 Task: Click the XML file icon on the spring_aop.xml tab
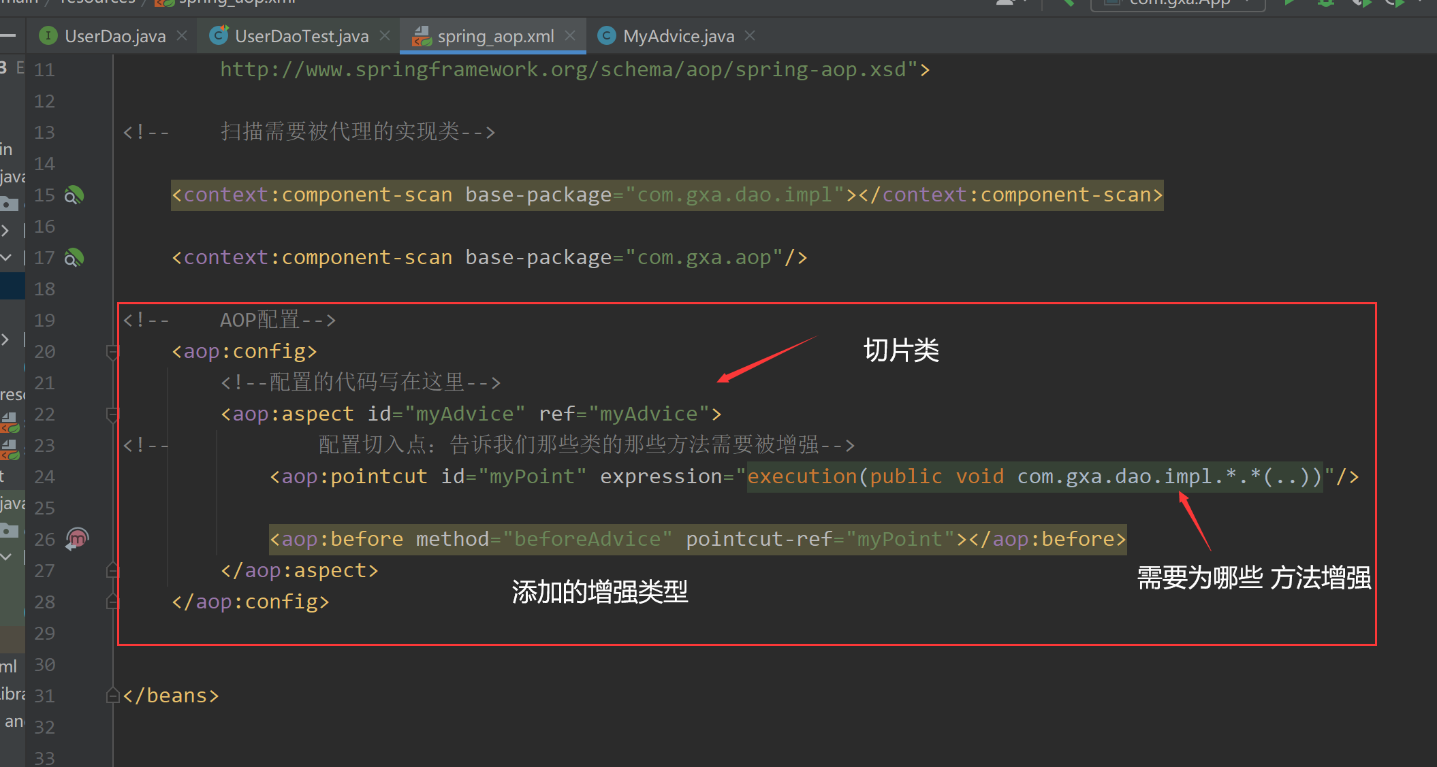tap(422, 35)
